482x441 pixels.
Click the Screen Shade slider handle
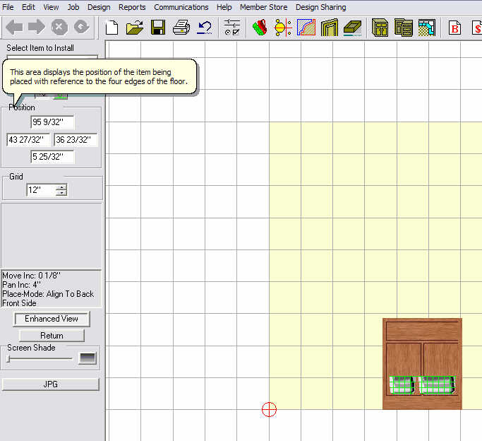pos(8,358)
